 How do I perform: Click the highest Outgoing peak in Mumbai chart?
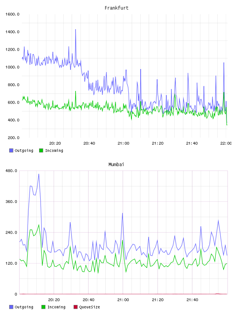click(39, 174)
